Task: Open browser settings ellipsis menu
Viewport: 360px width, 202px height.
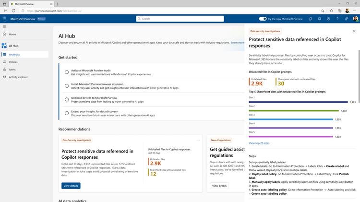Action: pos(355,11)
